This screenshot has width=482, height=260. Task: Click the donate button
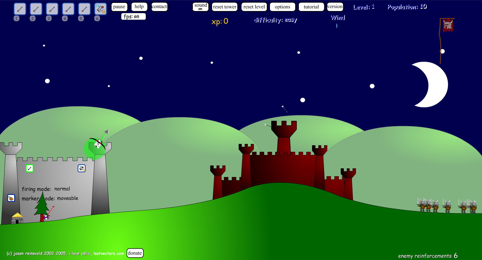point(135,253)
